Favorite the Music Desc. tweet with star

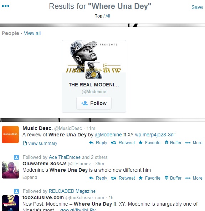(x=149, y=143)
